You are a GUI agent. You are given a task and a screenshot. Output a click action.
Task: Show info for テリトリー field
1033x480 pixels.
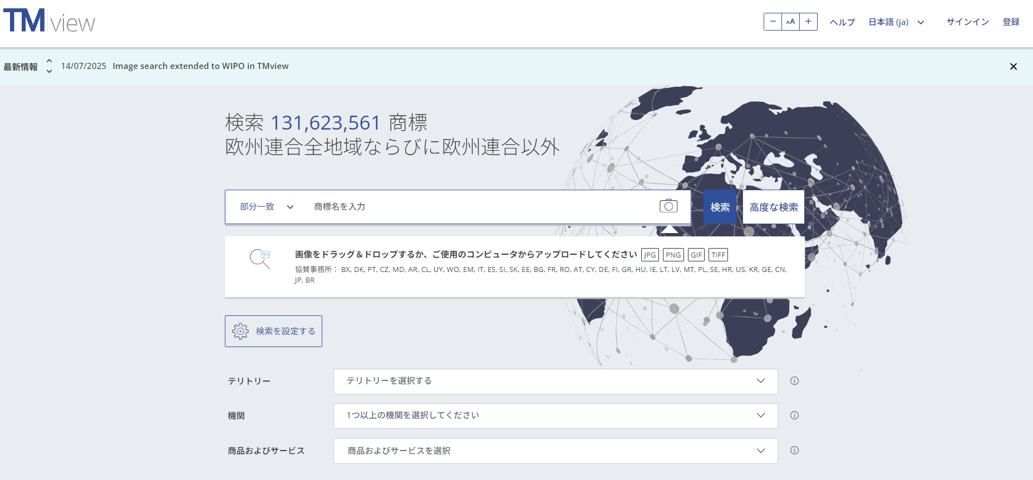[x=794, y=381]
